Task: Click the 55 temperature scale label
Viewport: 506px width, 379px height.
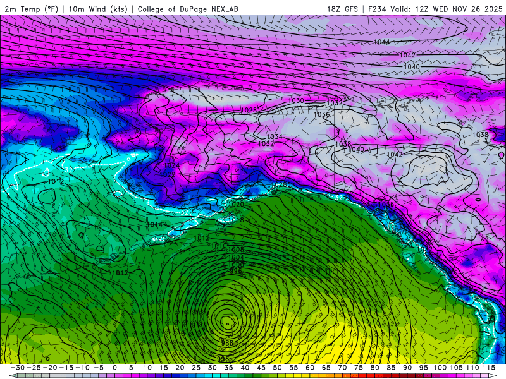Action: 293,368
